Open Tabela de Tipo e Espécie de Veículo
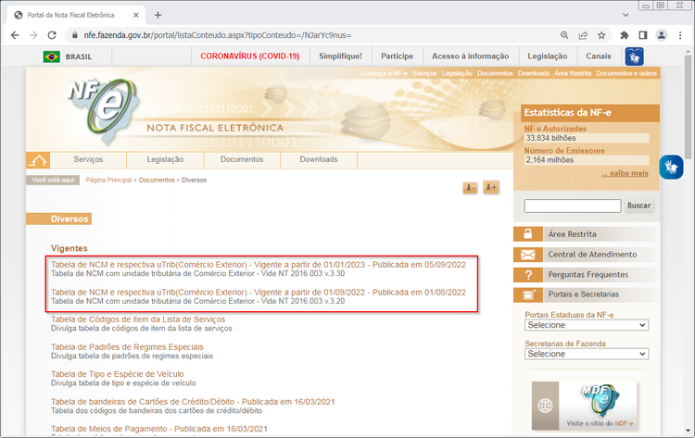This screenshot has width=695, height=438. pos(118,374)
